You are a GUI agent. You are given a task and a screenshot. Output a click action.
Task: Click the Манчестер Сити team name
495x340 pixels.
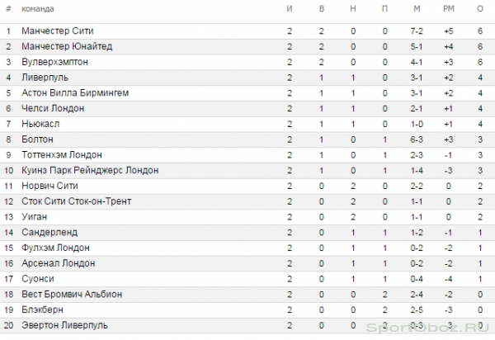pyautogui.click(x=58, y=31)
